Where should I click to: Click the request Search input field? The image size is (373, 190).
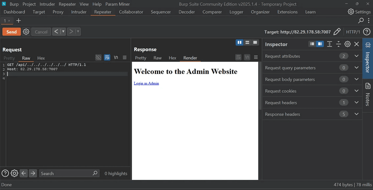(x=65, y=174)
